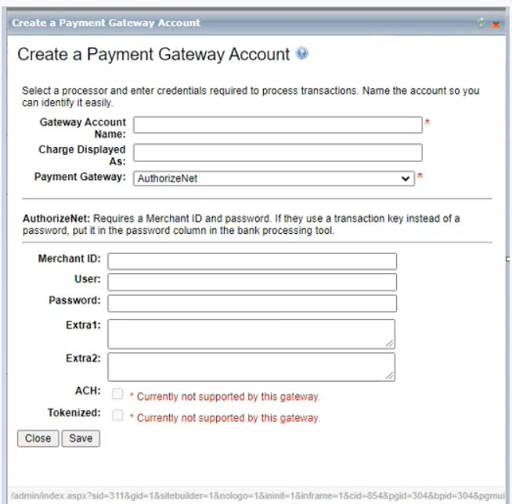This screenshot has height=504, width=512.
Task: Grab the Extra2 text area resize handle
Action: point(390,376)
